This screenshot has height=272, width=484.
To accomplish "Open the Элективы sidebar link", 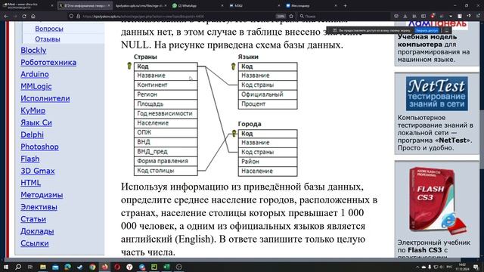I will point(39,207).
